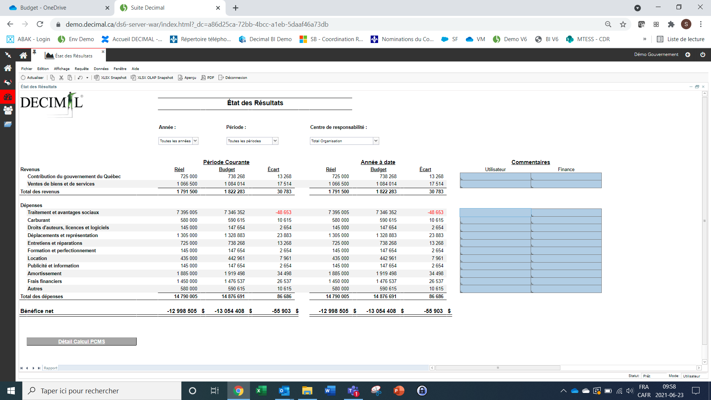This screenshot has width=711, height=400.
Task: Expand the Centre de responsabilité dropdown
Action: tap(376, 141)
